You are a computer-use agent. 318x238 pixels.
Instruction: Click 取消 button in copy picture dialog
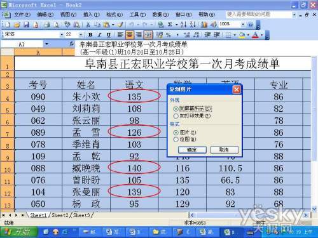(225, 150)
